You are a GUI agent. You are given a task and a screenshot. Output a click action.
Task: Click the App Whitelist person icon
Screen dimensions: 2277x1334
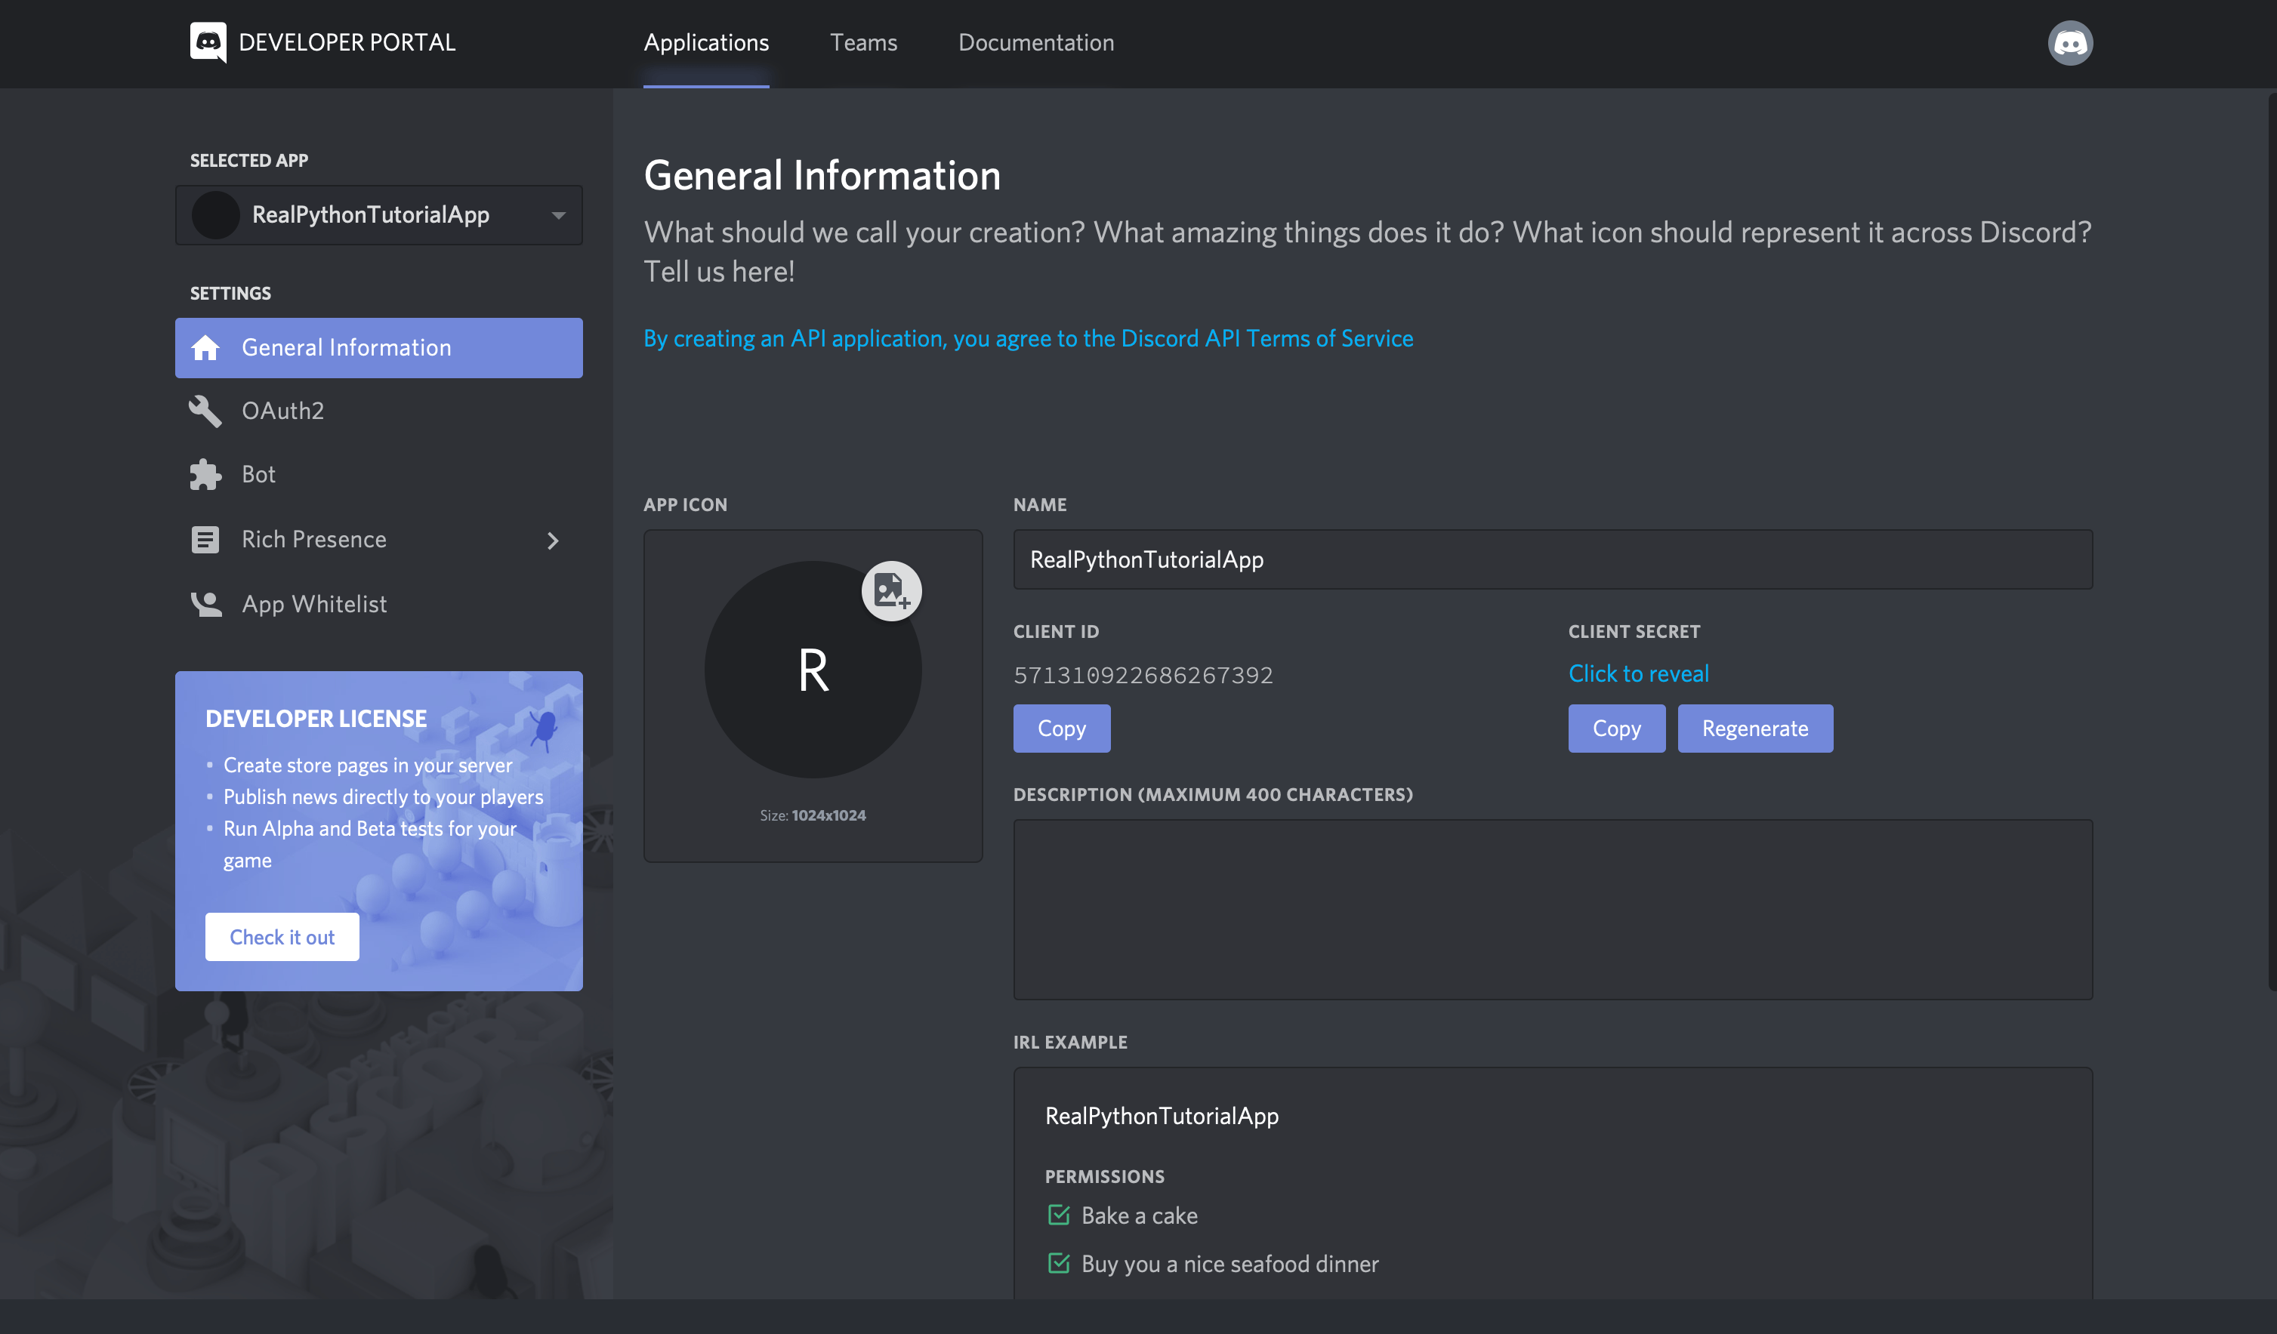point(205,604)
